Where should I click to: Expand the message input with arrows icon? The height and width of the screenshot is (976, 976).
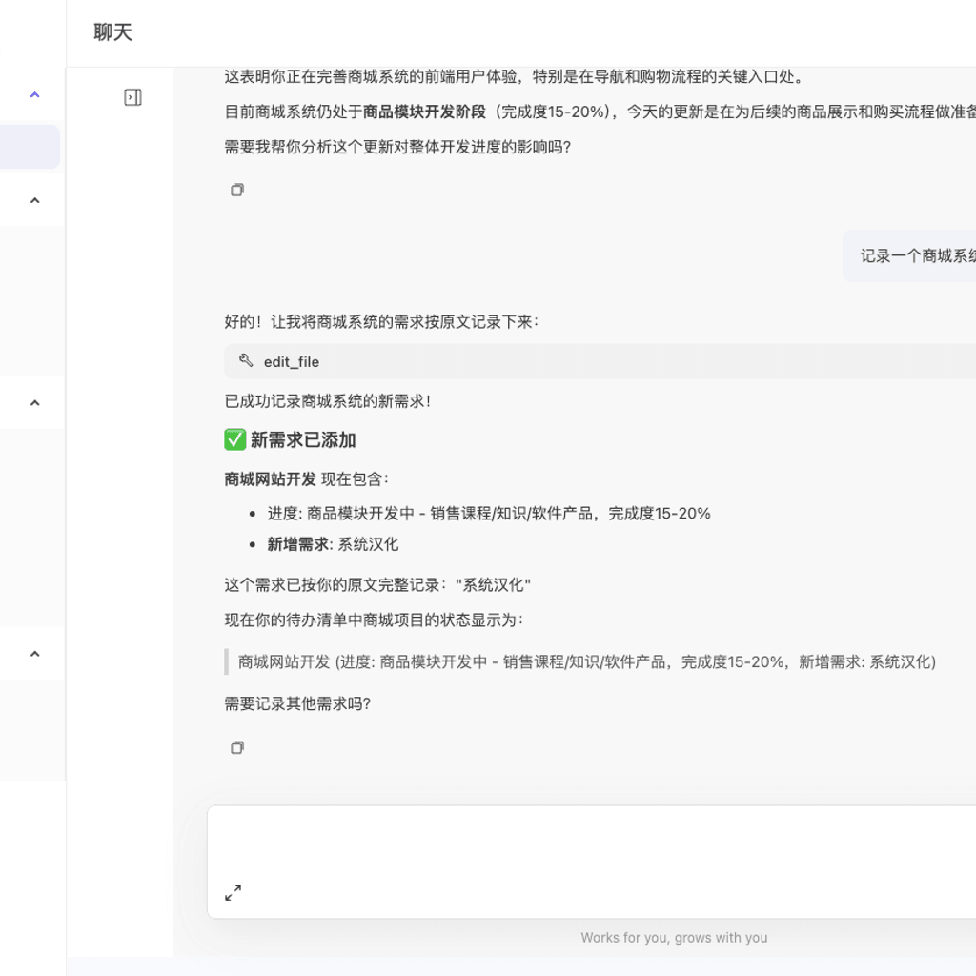(x=234, y=893)
